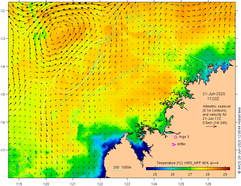Click the 'Argo 0' label text
The image size is (241, 186).
coord(184,137)
